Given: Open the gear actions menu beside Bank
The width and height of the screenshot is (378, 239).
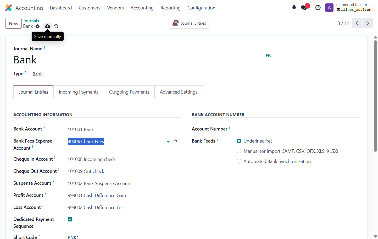Looking at the screenshot, I should click(38, 26).
